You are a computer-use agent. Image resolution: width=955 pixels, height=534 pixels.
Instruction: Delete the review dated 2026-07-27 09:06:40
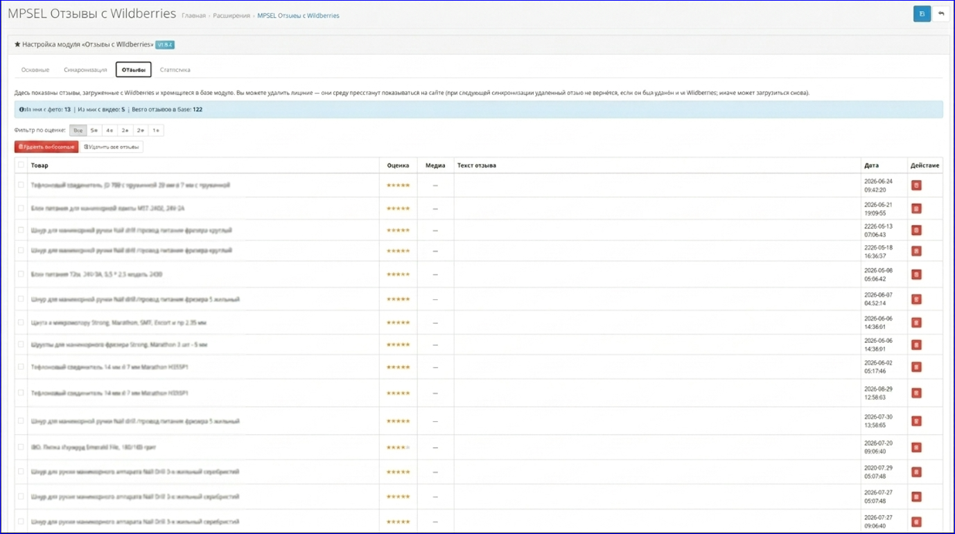click(x=916, y=522)
